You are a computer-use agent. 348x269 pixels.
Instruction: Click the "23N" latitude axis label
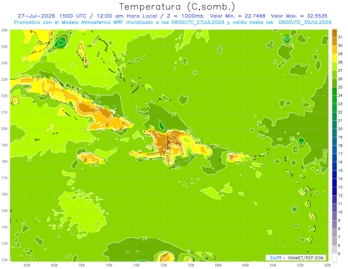pos(4,79)
